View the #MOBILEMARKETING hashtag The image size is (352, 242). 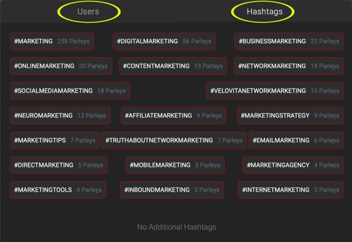[x=175, y=165]
